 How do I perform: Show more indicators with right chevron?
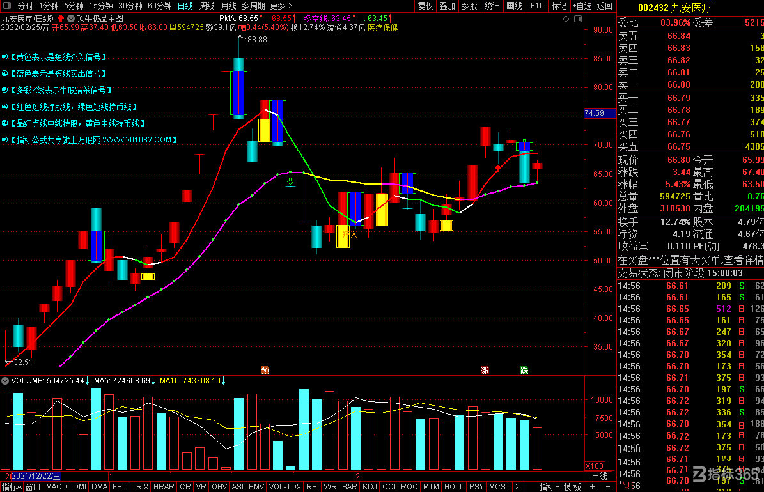click(517, 487)
